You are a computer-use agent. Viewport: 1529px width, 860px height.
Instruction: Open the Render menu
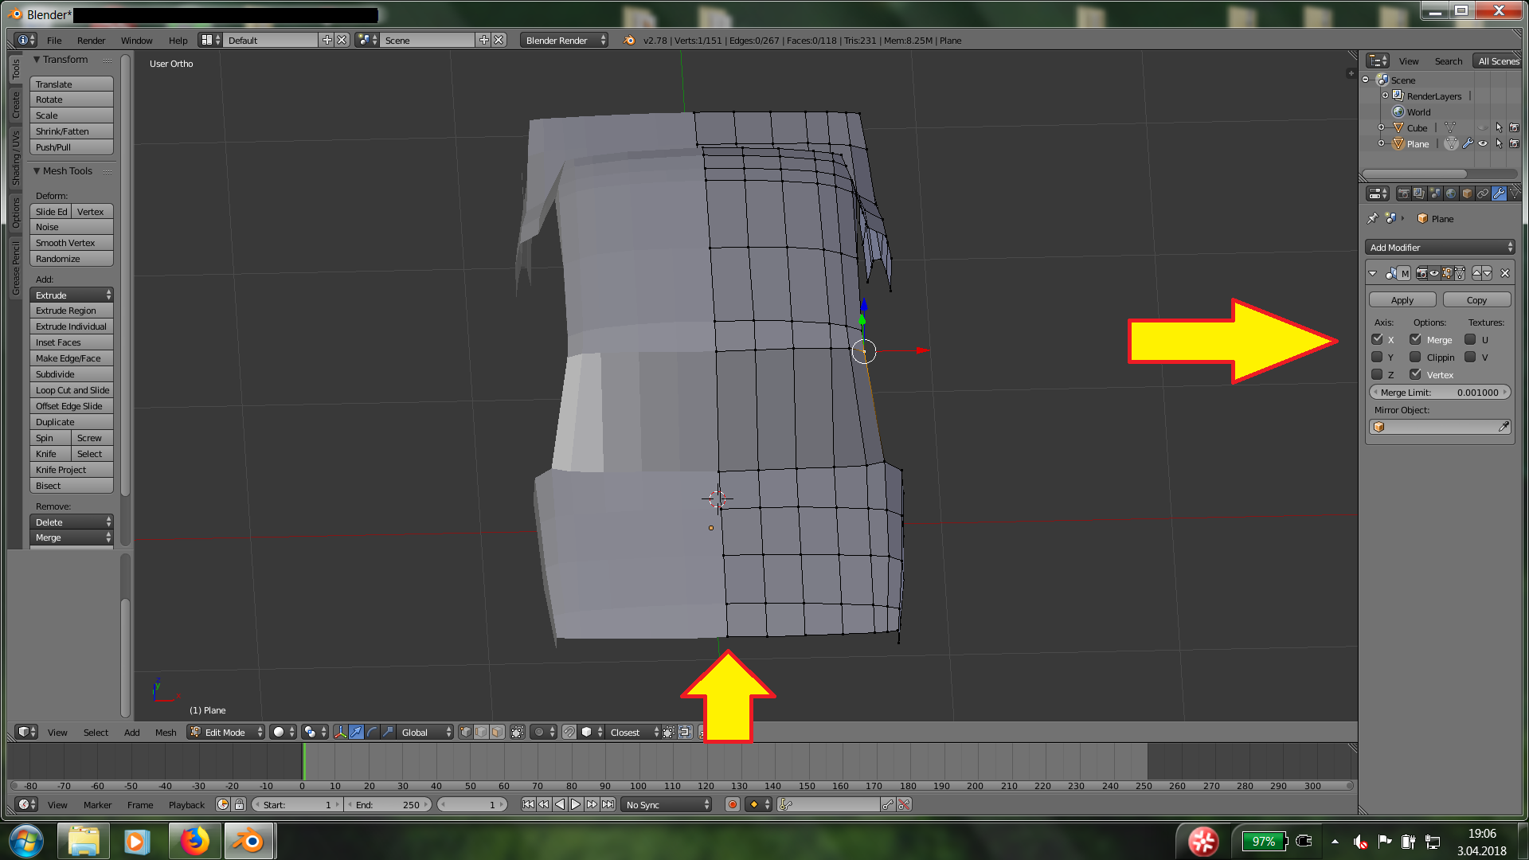[x=91, y=41]
